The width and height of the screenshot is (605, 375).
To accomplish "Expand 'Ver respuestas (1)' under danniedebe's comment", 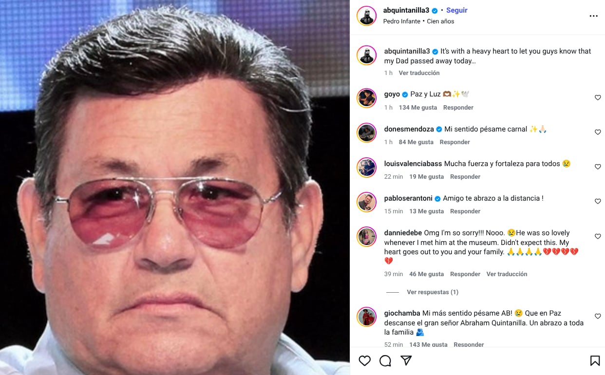I will pyautogui.click(x=433, y=292).
